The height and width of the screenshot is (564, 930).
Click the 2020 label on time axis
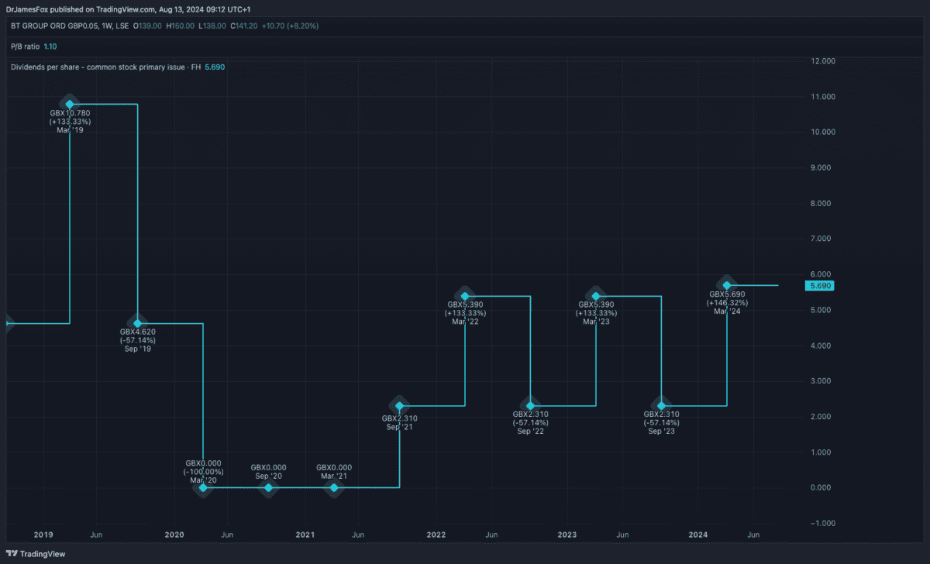click(174, 535)
